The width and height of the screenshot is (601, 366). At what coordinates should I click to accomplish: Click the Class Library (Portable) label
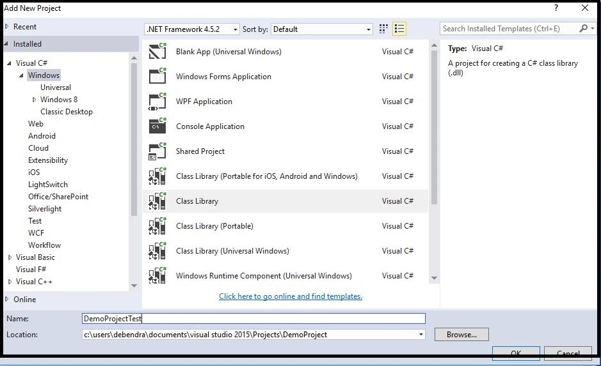(214, 226)
